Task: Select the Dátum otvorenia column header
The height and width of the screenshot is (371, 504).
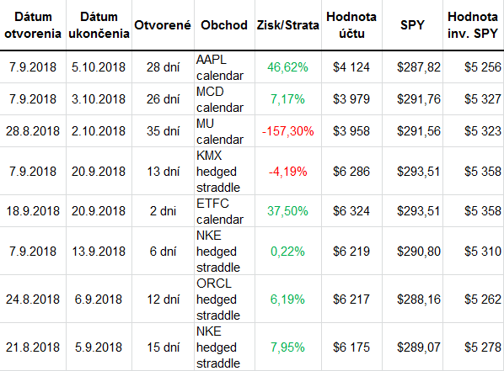Action: [33, 25]
